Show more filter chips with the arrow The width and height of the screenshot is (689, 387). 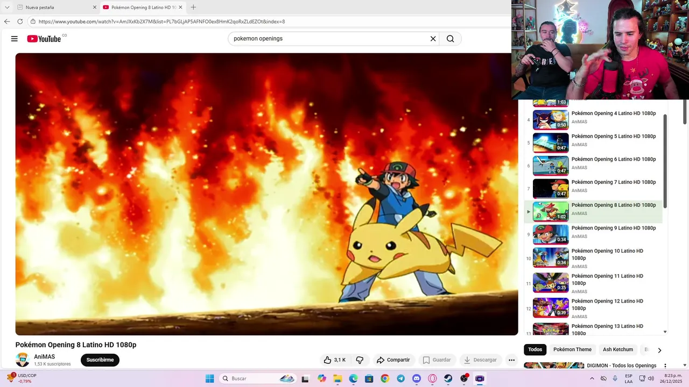point(659,350)
